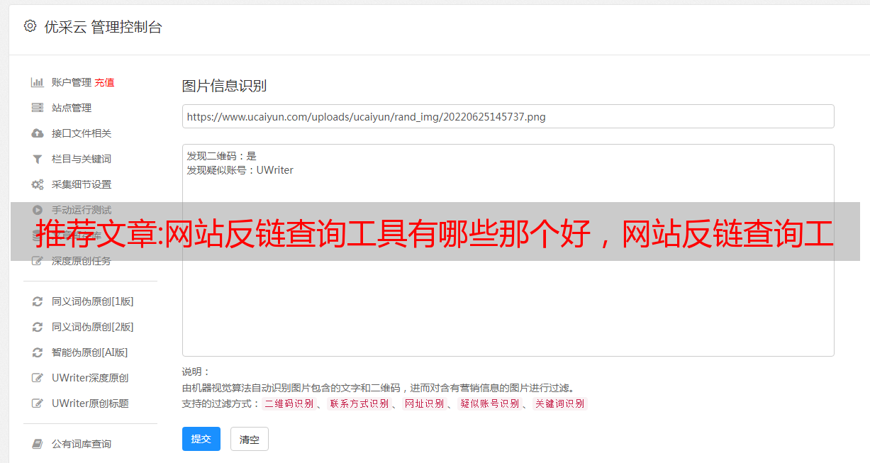
Task: Click the edit icon for UWriter原创标题
Action: [x=38, y=403]
